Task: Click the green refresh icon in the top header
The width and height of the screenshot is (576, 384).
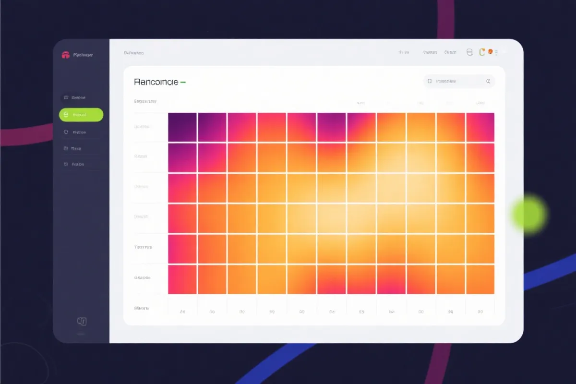Action: [x=482, y=52]
